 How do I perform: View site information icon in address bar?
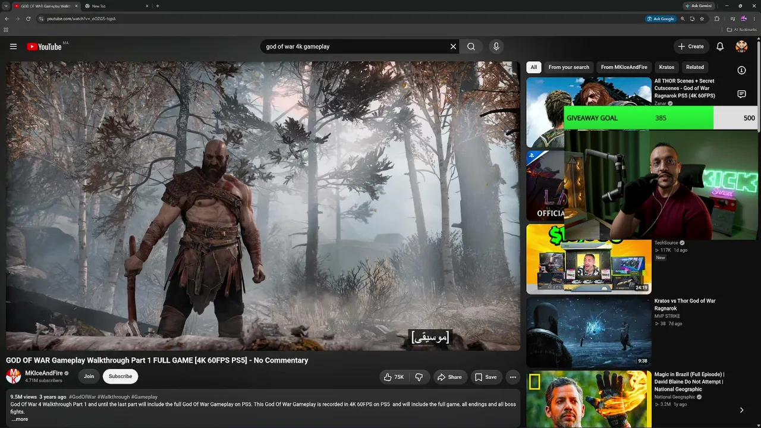point(41,18)
